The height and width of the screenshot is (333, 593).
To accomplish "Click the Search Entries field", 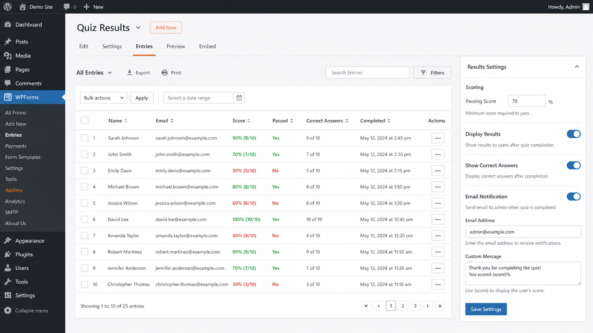I will [367, 73].
